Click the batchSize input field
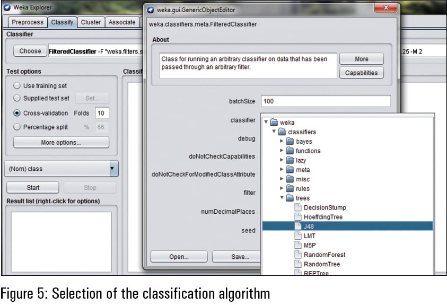The image size is (447, 305). point(326,101)
